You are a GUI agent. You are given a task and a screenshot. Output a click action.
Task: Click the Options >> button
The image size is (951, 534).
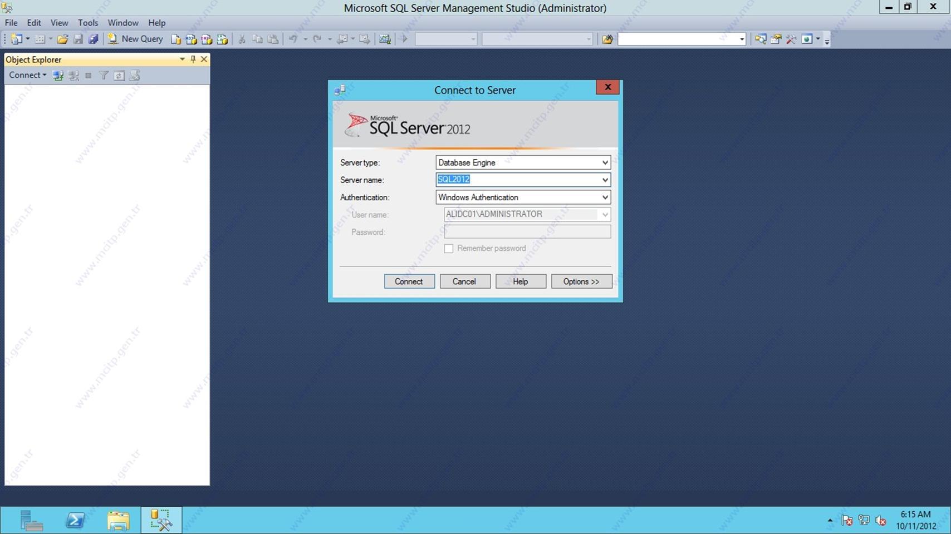[x=581, y=281]
